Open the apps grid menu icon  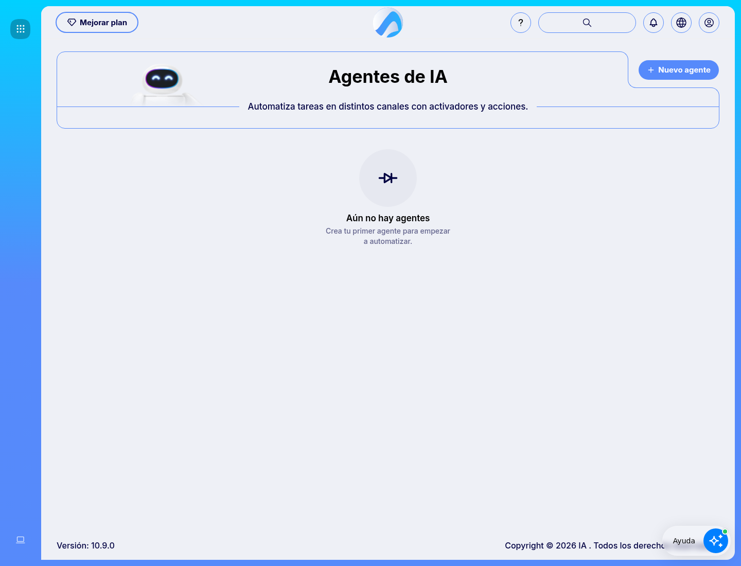coord(21,29)
